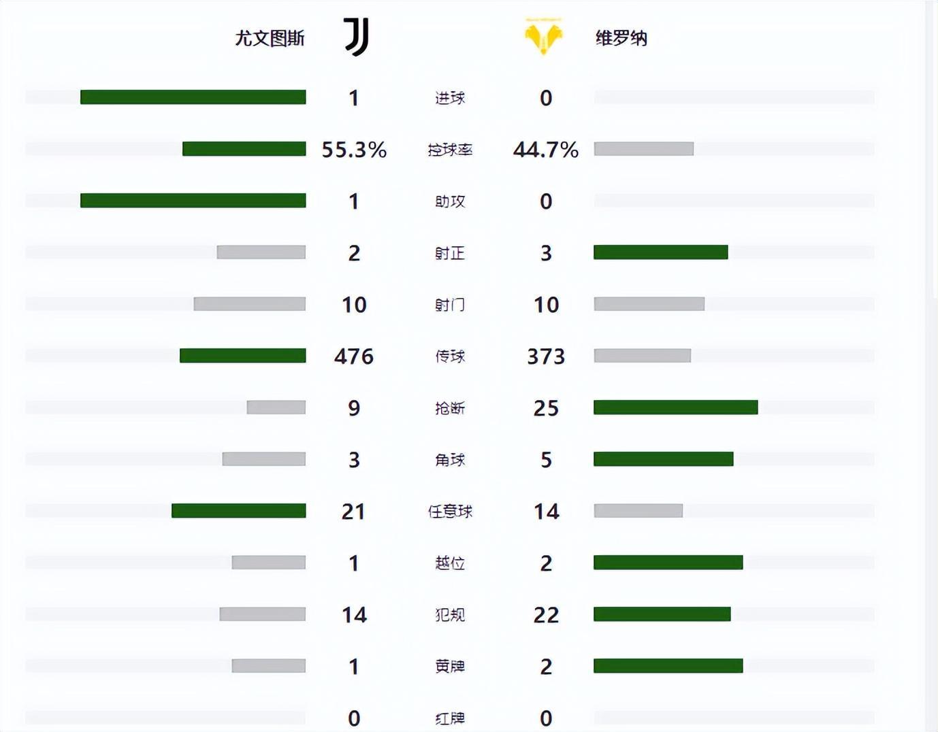Image resolution: width=938 pixels, height=732 pixels.
Task: Open the 维罗纳 team name link
Action: [621, 38]
